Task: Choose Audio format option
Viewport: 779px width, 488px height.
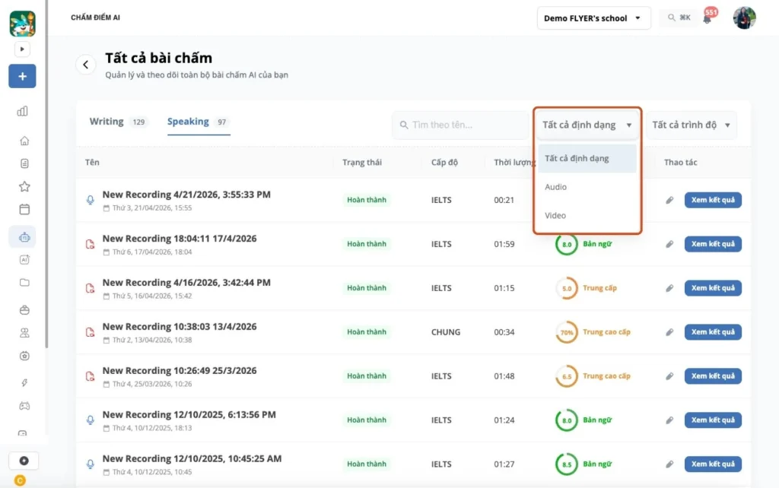Action: (587, 187)
